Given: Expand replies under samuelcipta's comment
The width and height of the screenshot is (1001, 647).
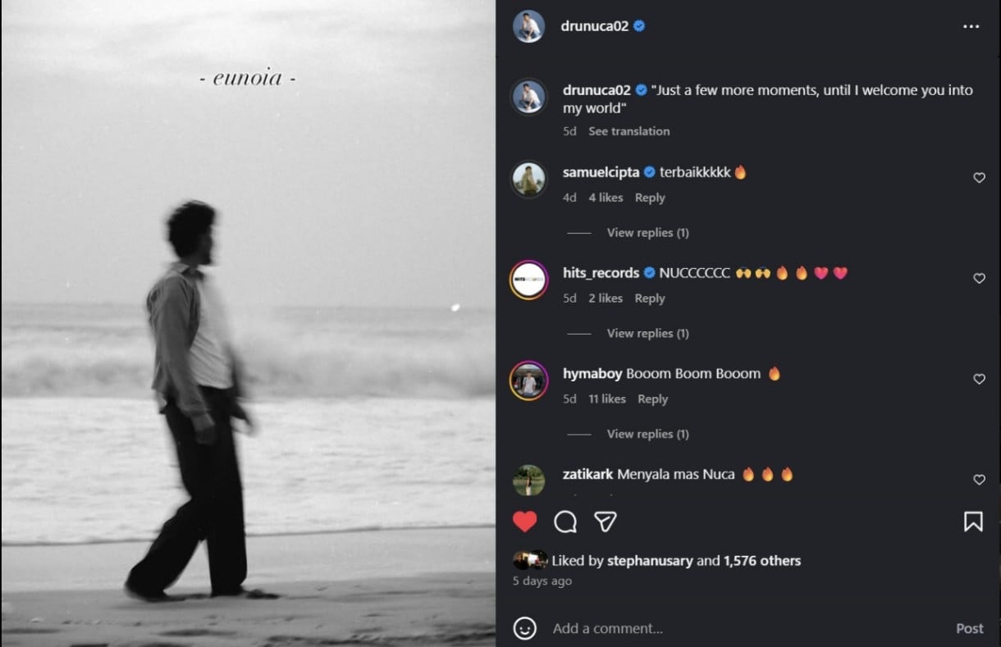Looking at the screenshot, I should pos(647,232).
